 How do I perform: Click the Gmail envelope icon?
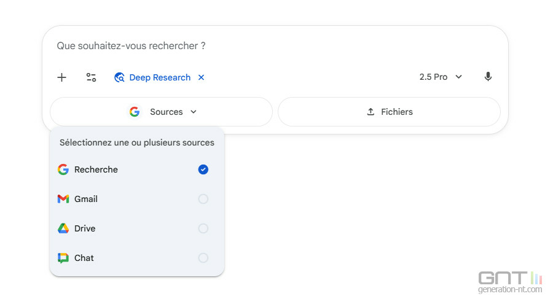(x=63, y=199)
